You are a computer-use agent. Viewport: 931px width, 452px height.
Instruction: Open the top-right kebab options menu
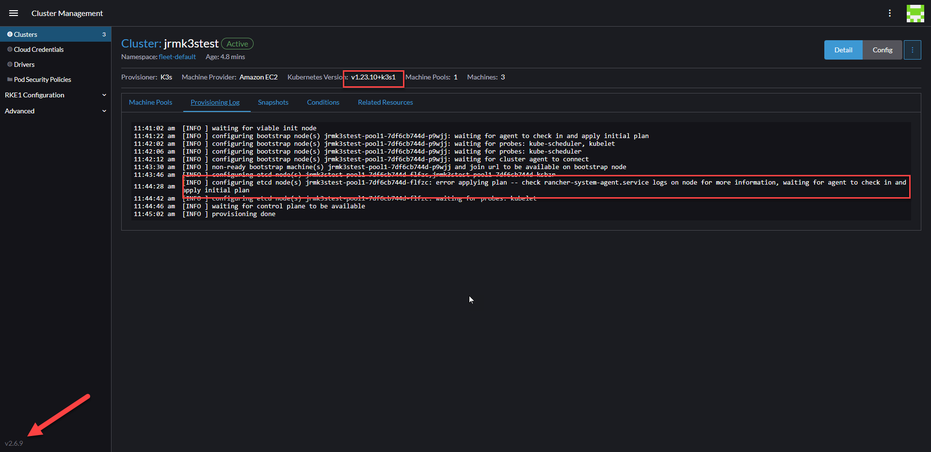point(890,13)
